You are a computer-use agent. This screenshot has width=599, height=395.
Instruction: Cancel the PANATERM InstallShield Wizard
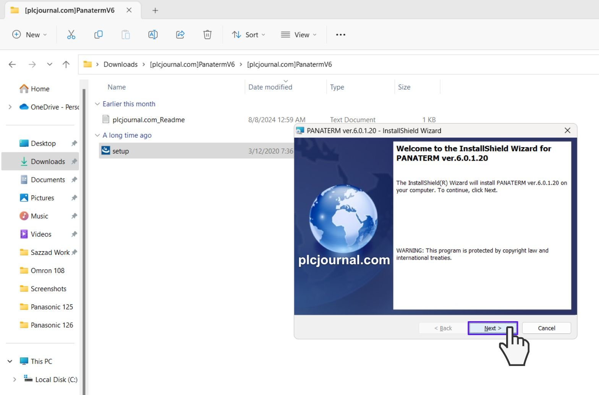coord(546,328)
